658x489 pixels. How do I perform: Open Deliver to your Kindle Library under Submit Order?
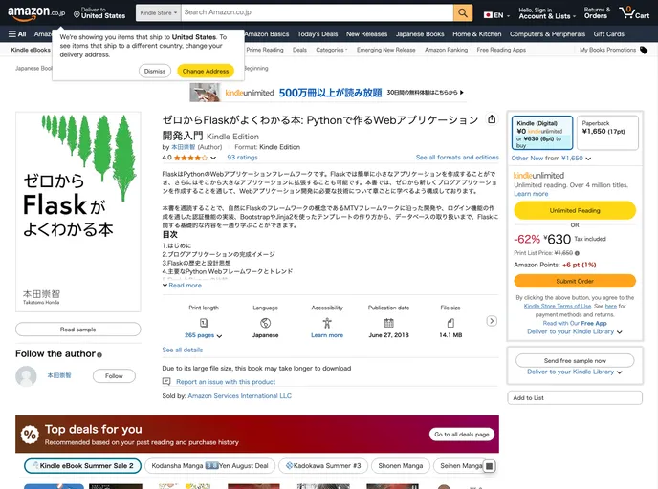click(x=575, y=331)
